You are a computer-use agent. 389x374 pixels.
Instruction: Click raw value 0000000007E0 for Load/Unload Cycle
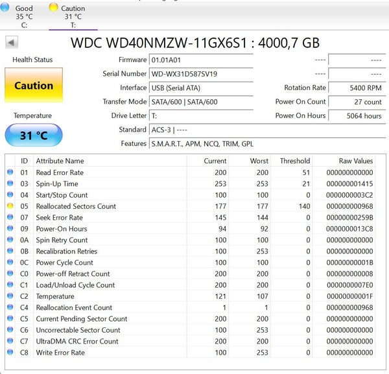tap(350, 285)
